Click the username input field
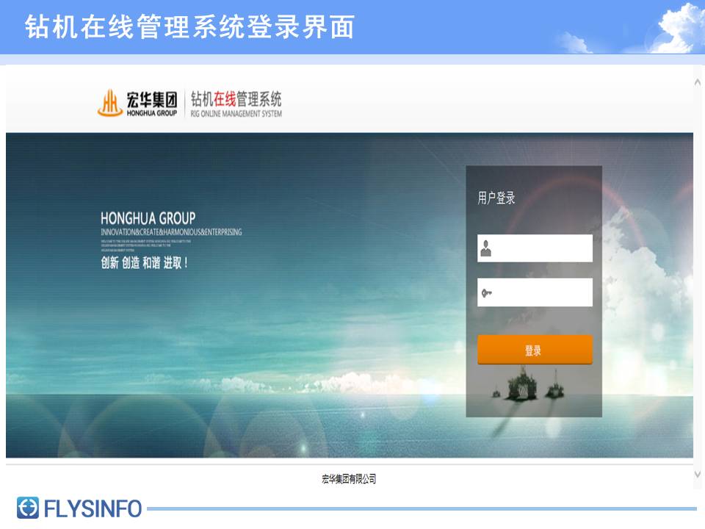Image resolution: width=705 pixels, height=529 pixels. click(535, 248)
